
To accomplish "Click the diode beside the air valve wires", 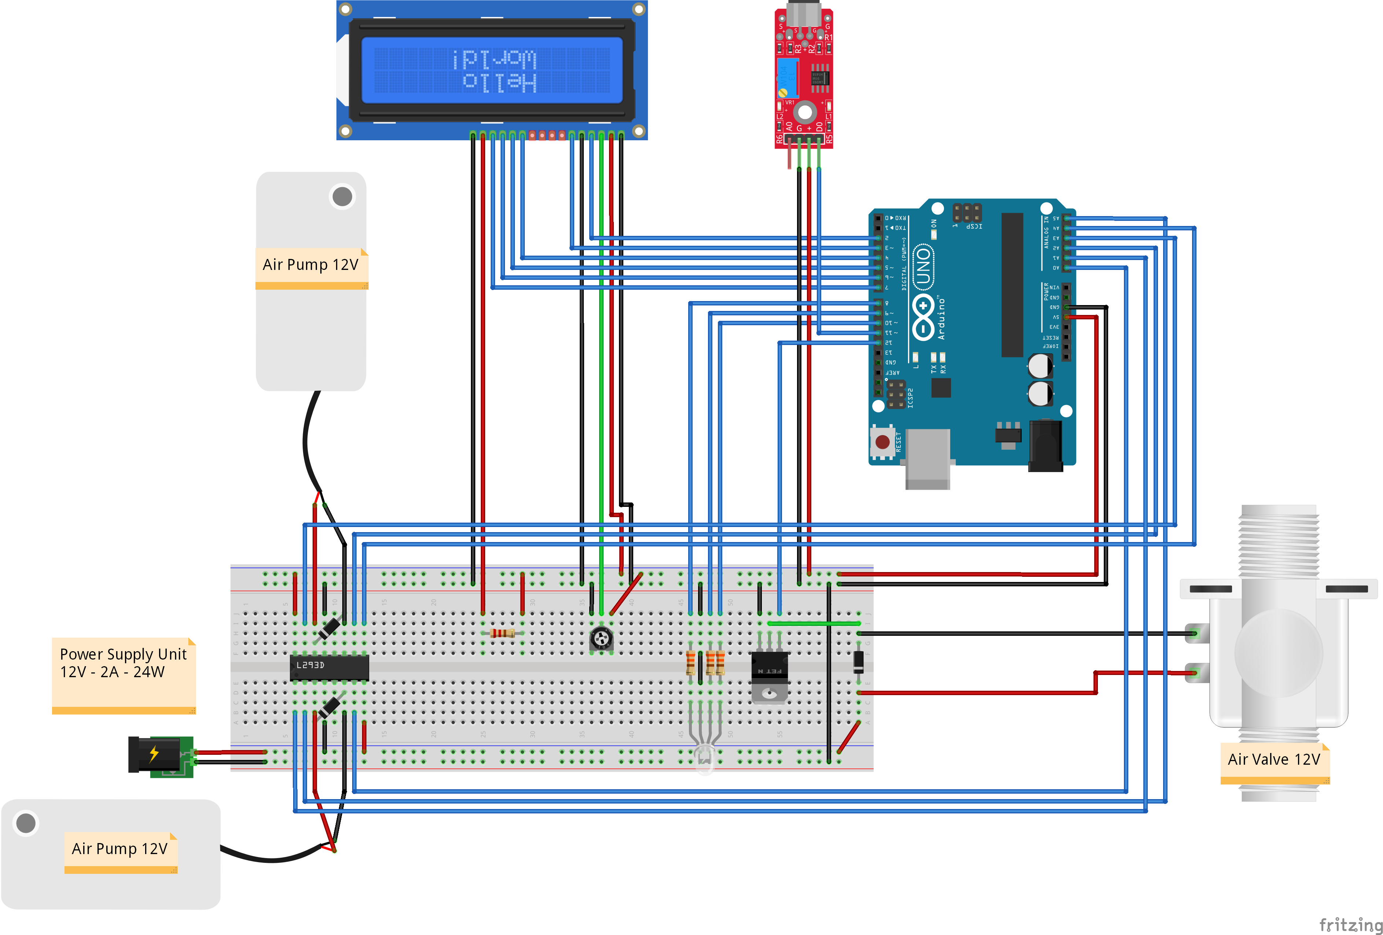I will [x=858, y=663].
